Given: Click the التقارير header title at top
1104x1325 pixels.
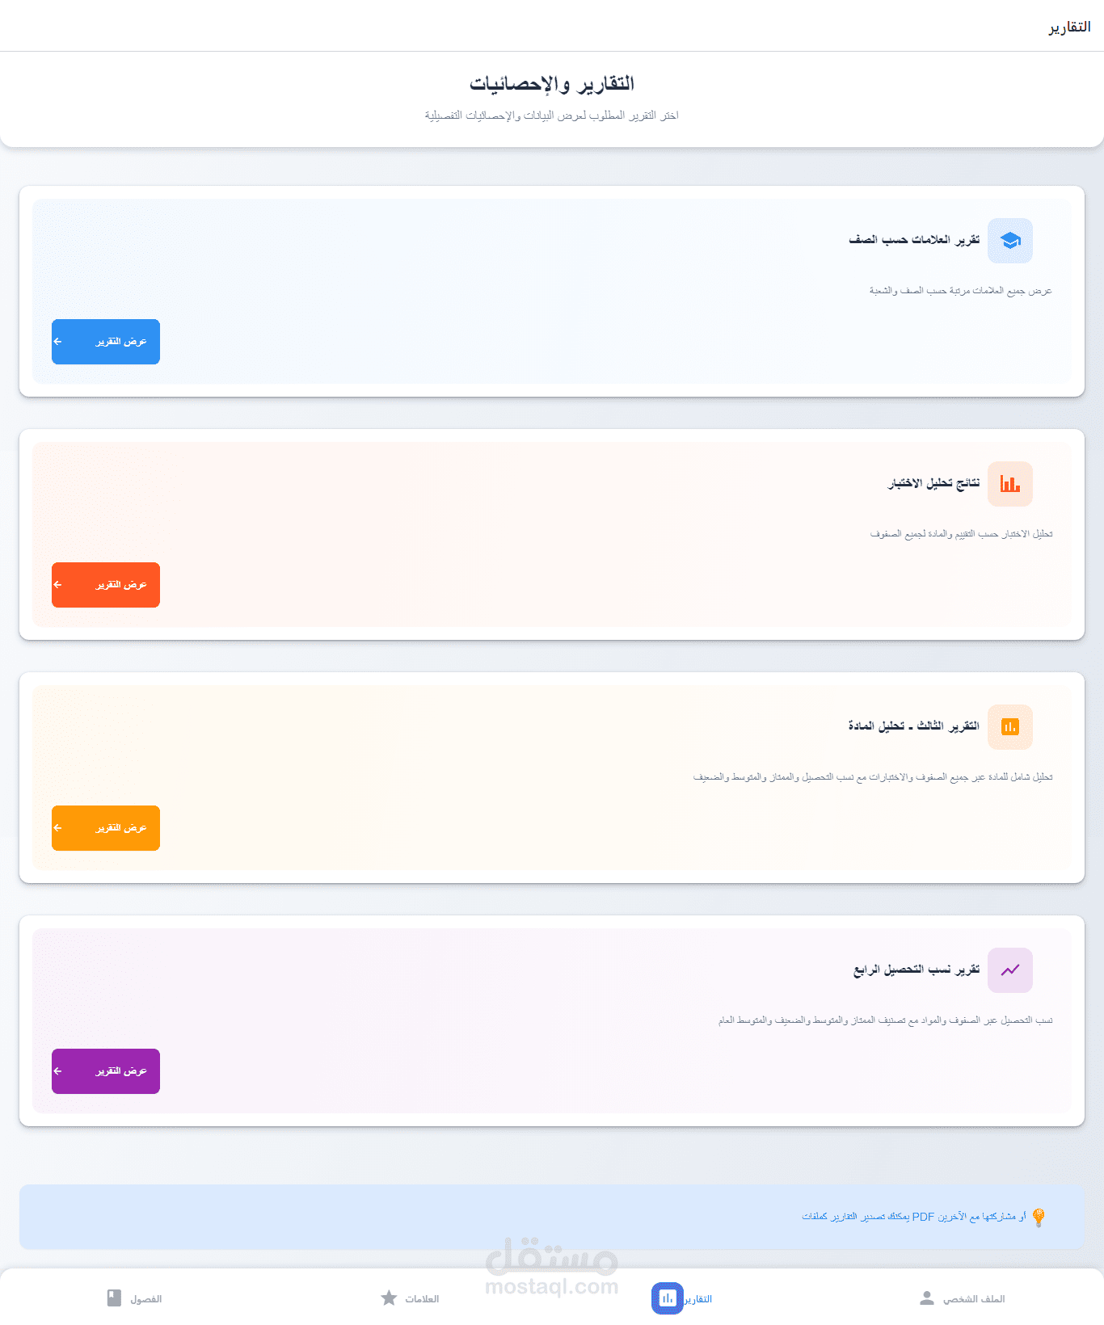Looking at the screenshot, I should point(1069,27).
